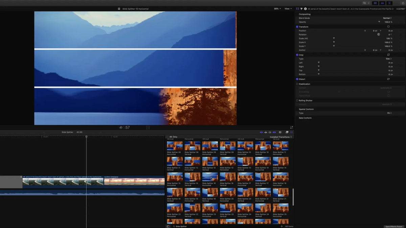The image size is (406, 228).
Task: Open the Spatial Conform Fit dropdown
Action: (x=389, y=113)
